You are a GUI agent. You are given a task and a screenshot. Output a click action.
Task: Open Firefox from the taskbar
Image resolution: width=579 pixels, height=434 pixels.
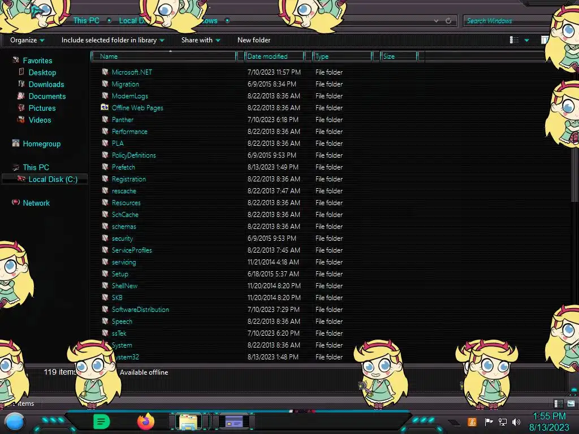point(145,422)
